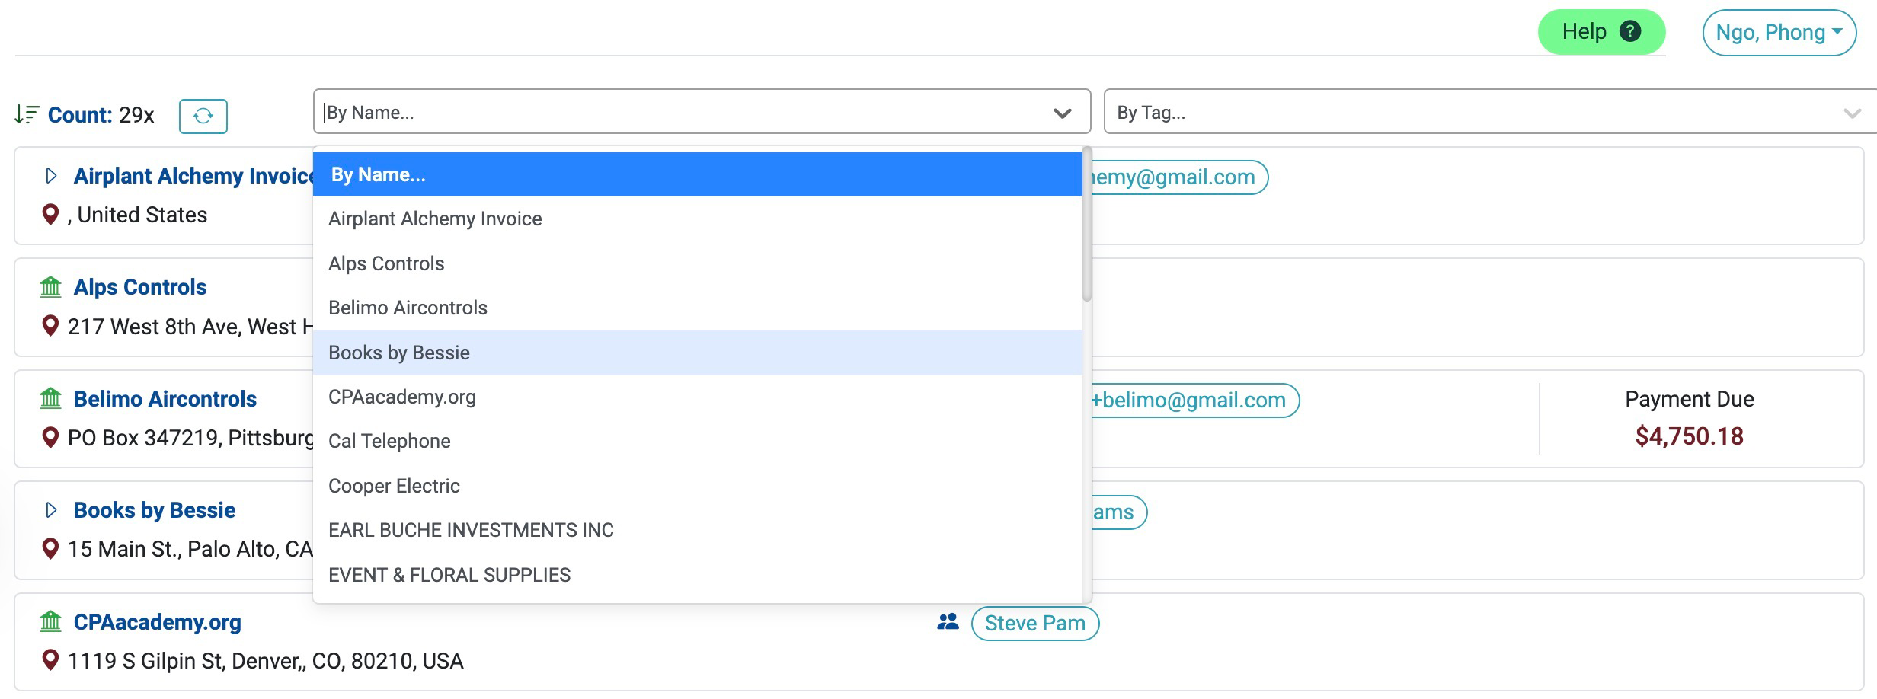This screenshot has width=1877, height=699.
Task: Choose Airplant Alchemy Invoice from dropdown list
Action: [698, 219]
